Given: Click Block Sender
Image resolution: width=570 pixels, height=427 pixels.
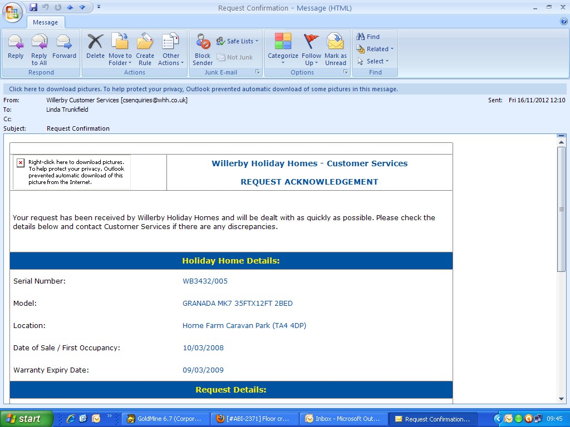Looking at the screenshot, I should [x=203, y=49].
